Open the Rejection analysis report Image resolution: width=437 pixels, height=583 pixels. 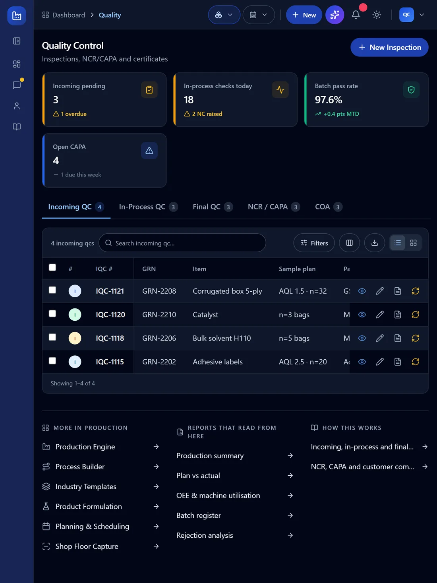235,535
